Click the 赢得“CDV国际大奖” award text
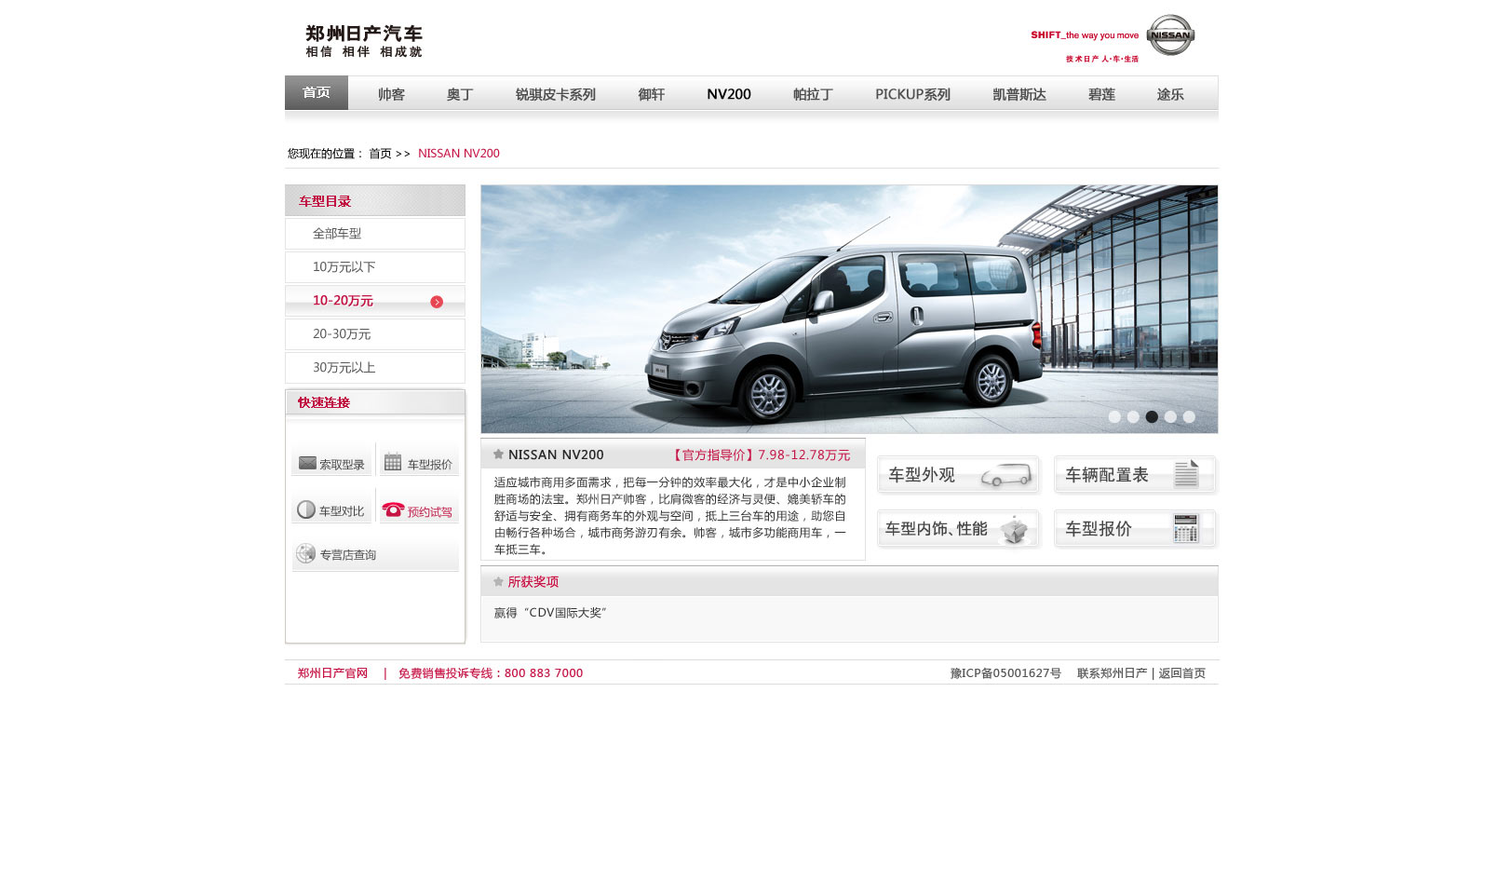 [550, 613]
